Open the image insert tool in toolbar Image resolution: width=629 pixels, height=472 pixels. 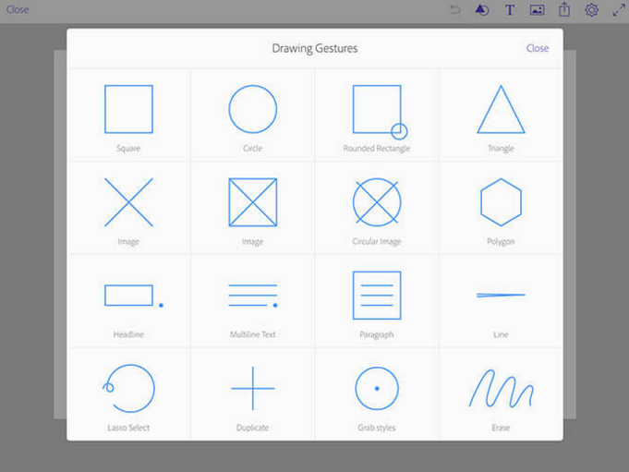click(537, 10)
